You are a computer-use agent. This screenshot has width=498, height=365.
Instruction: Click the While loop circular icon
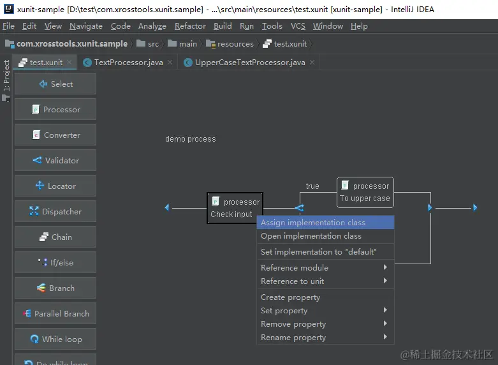[x=34, y=339]
